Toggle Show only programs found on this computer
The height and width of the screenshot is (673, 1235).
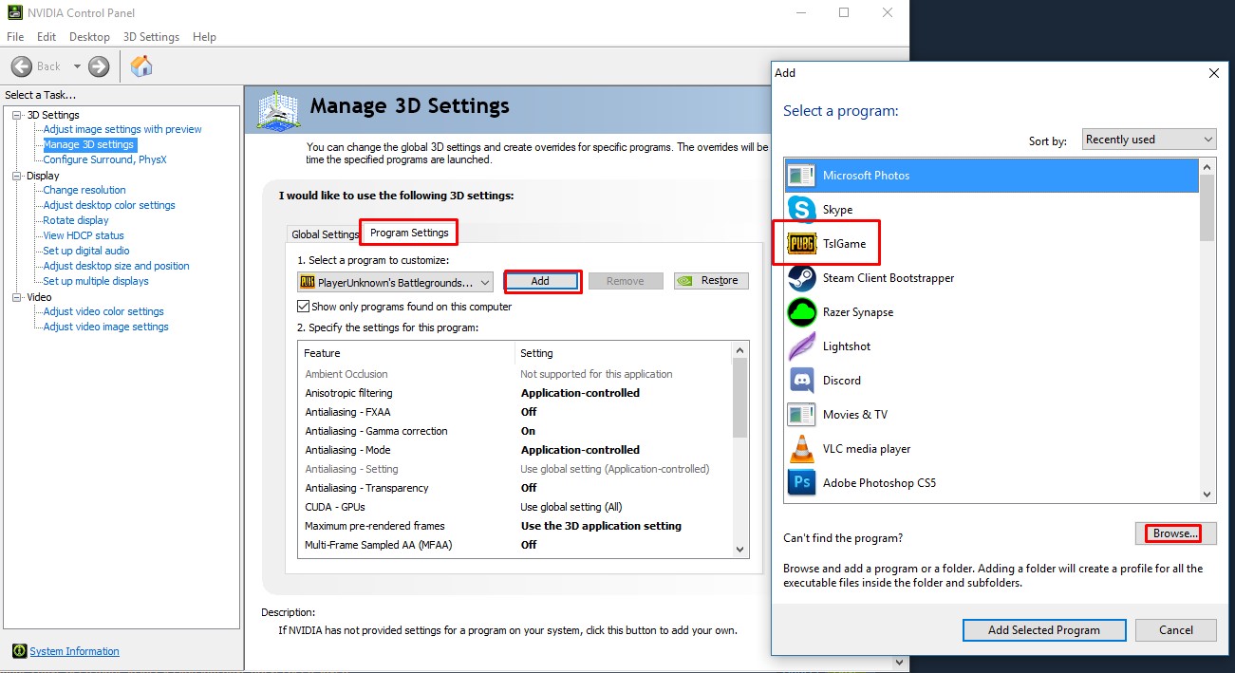(x=304, y=307)
